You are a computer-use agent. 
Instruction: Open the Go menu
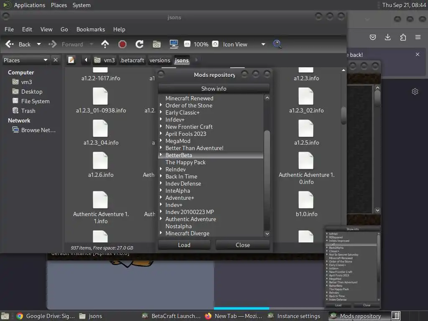pos(64,29)
